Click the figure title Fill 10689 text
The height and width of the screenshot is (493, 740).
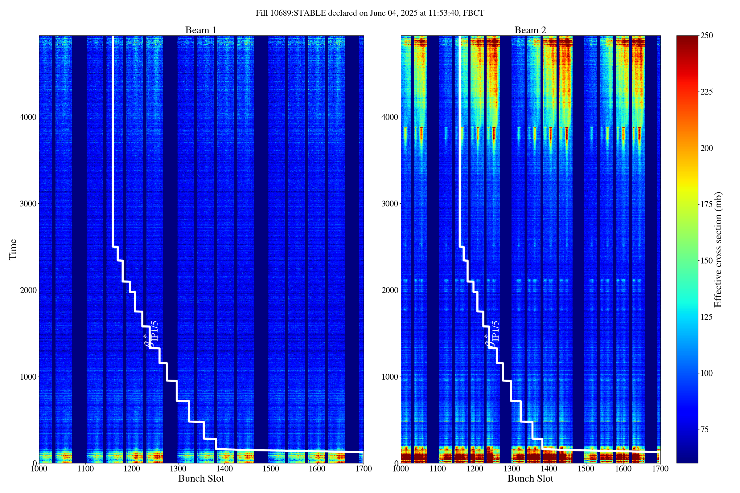pyautogui.click(x=370, y=13)
